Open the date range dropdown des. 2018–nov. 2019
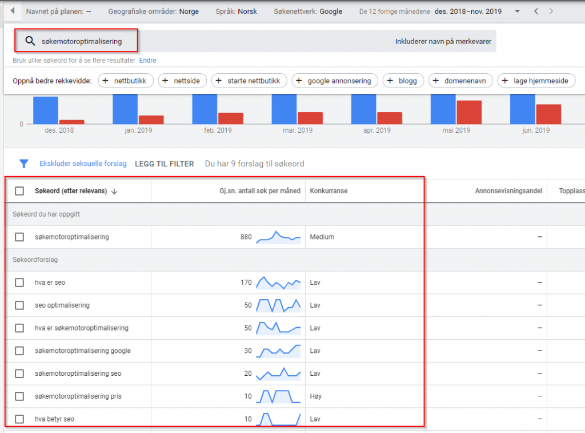 [x=478, y=11]
